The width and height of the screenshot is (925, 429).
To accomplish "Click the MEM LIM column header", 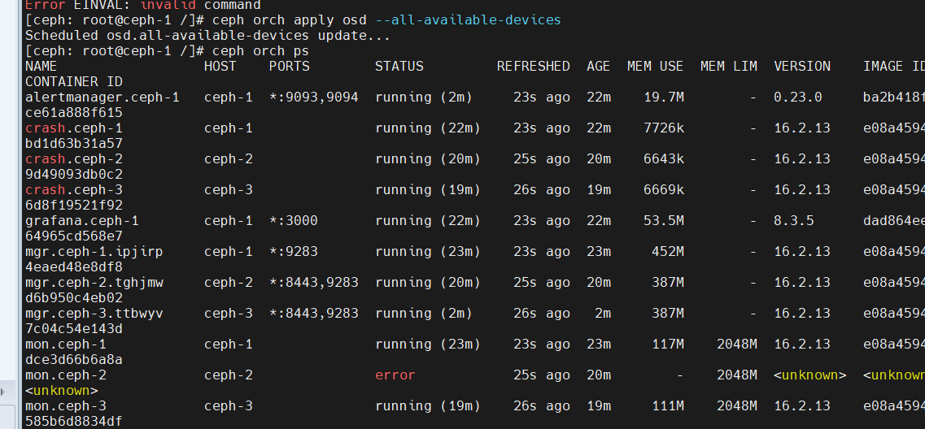I will (x=729, y=66).
